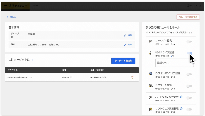
Task: Disable the USBドライブ監視 toggle
Action: click(190, 53)
